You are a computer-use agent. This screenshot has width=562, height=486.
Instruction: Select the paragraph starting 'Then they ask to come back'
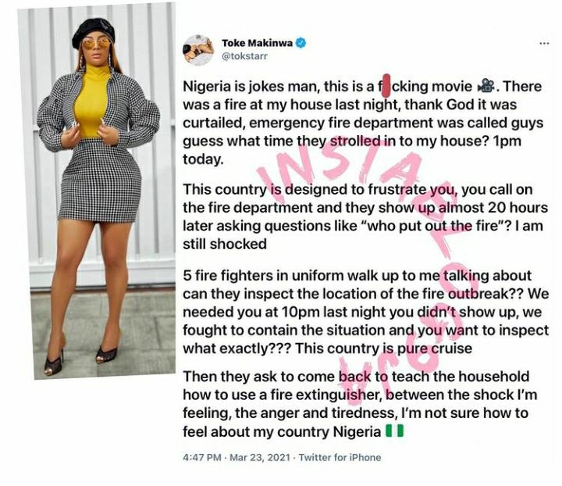[x=360, y=404]
